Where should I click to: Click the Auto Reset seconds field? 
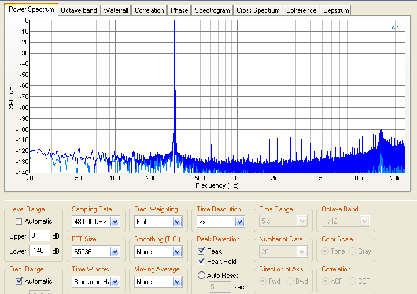220,287
